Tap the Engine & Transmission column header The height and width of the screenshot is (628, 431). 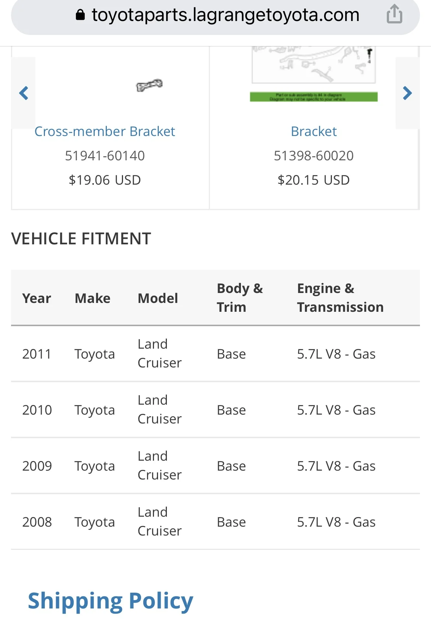340,298
